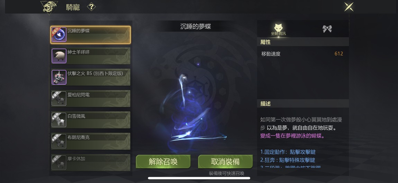Viewport: 398px width, 183px height.
Task: Select the 沉睡的夢蝶 mount icon
Action: [59, 35]
